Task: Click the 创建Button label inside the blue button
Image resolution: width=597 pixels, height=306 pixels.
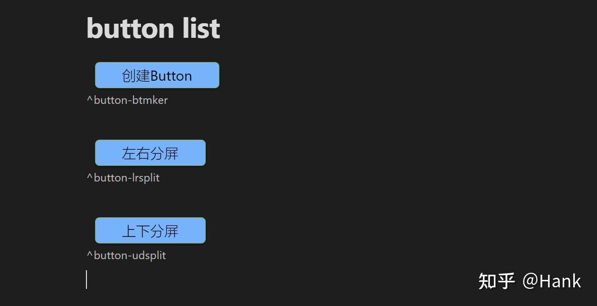Action: [156, 76]
